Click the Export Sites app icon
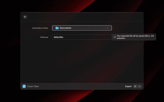164x102 pixels. 24,86
